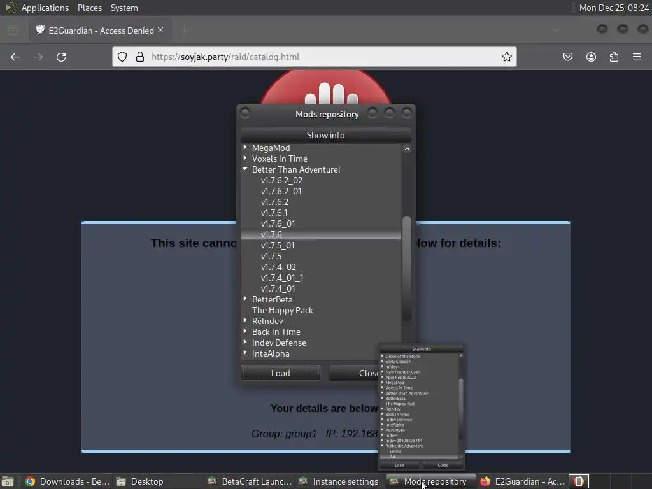Switch to Instance settings taskbar window
The image size is (652, 489).
339,481
